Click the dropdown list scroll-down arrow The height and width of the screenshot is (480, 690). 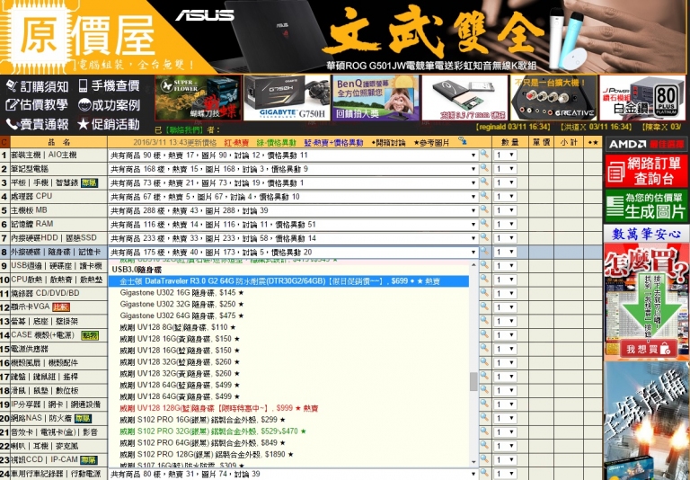click(473, 462)
